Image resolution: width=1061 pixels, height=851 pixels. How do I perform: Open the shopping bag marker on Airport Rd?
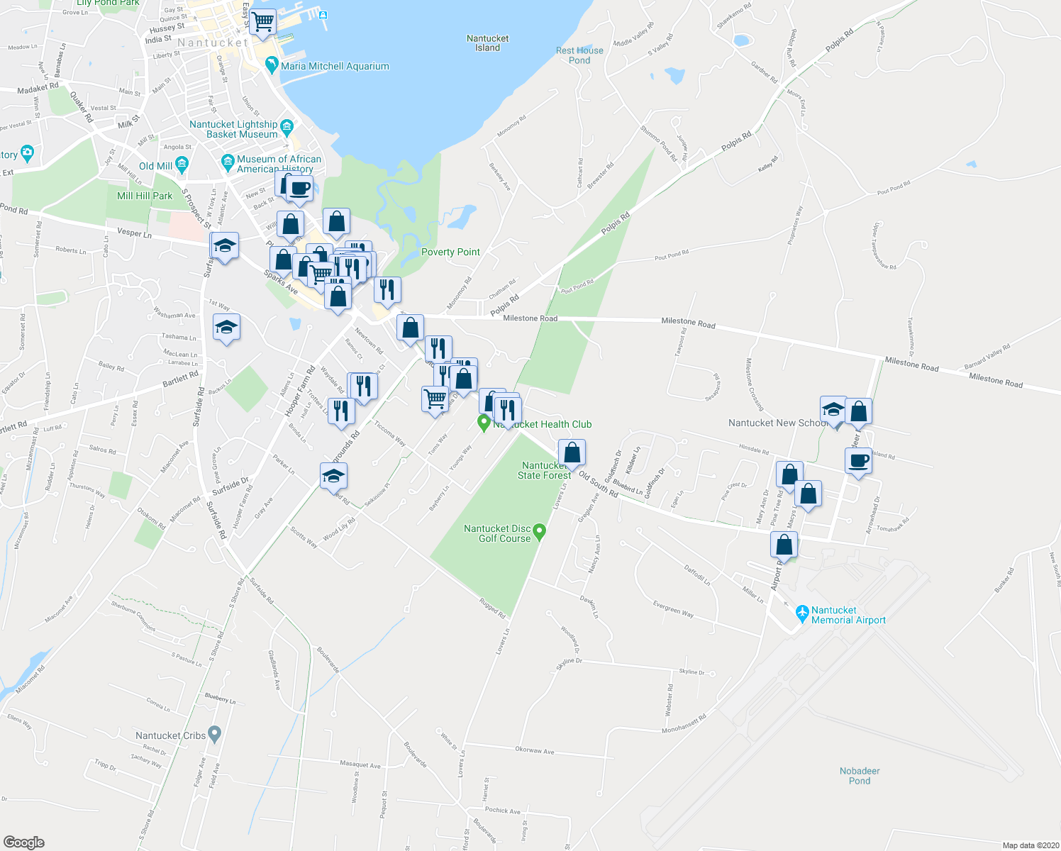(784, 546)
